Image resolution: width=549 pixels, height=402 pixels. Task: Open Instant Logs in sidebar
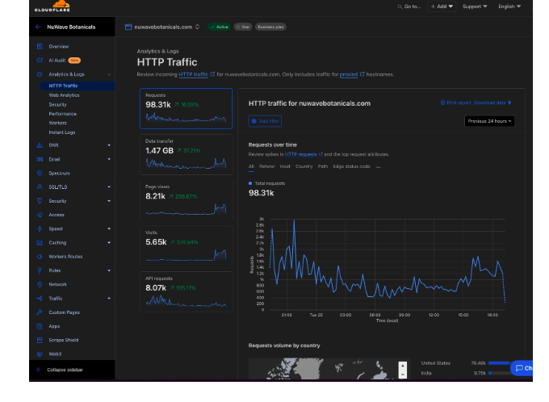click(62, 132)
